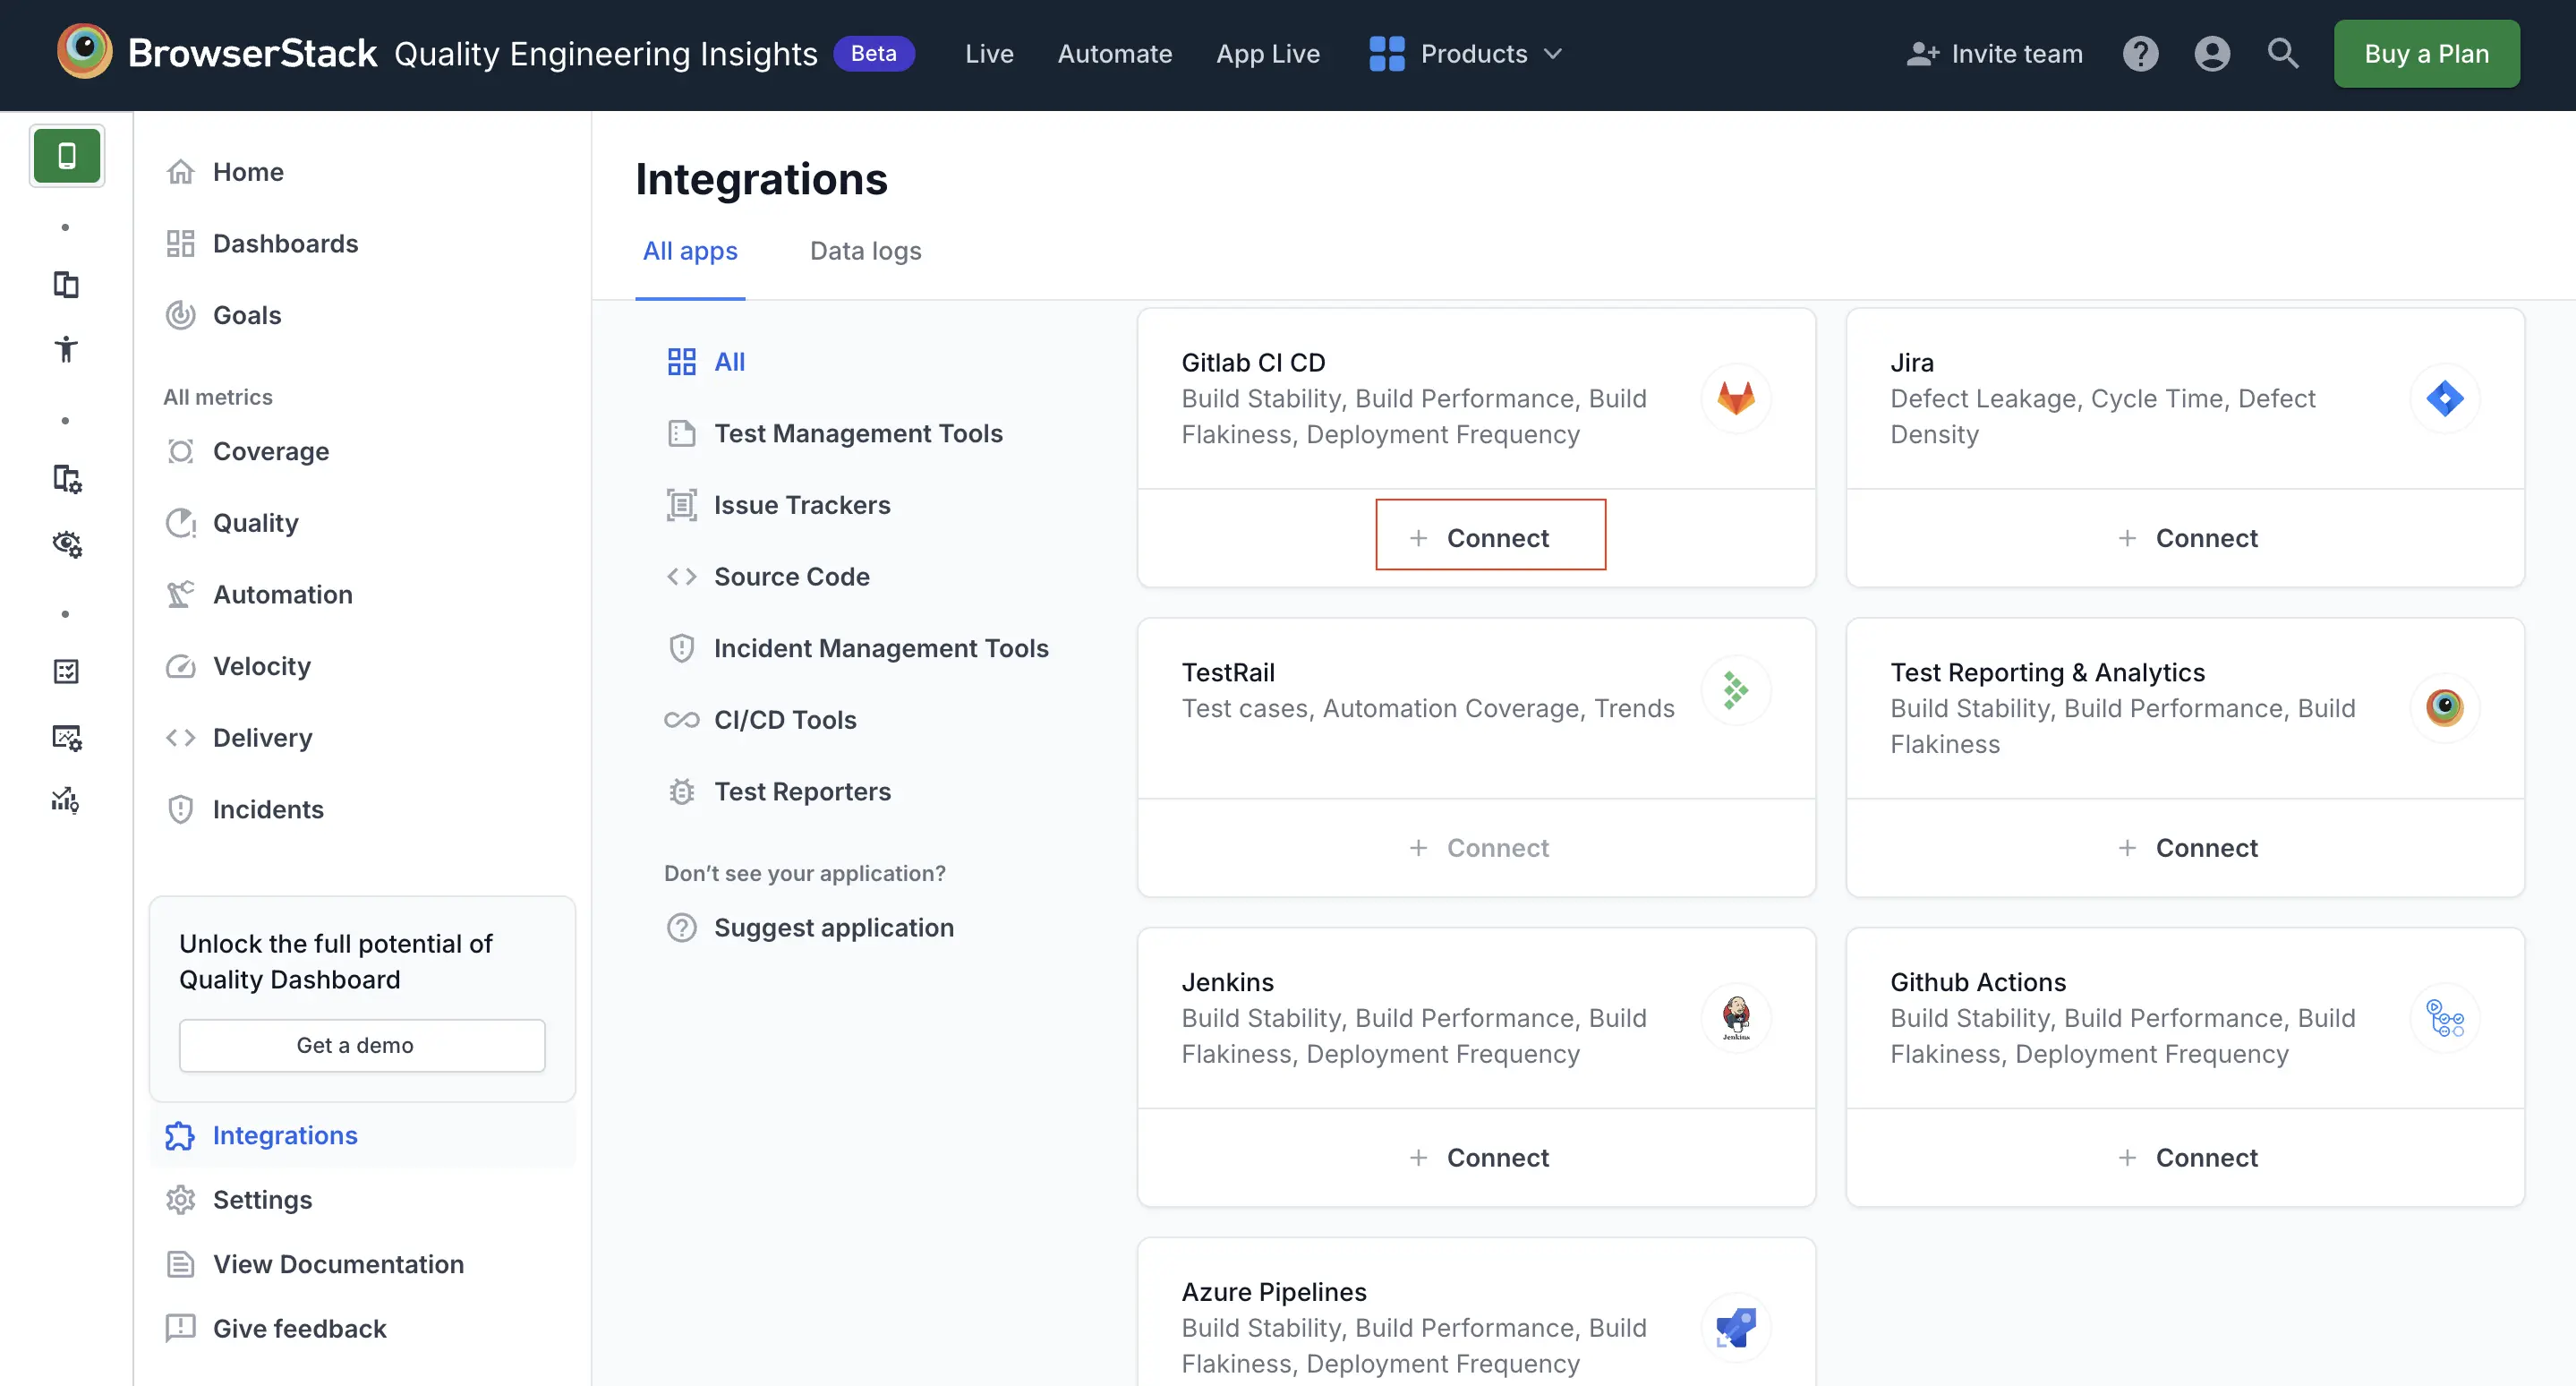
Task: Open the user account avatar icon
Action: pos(2212,54)
